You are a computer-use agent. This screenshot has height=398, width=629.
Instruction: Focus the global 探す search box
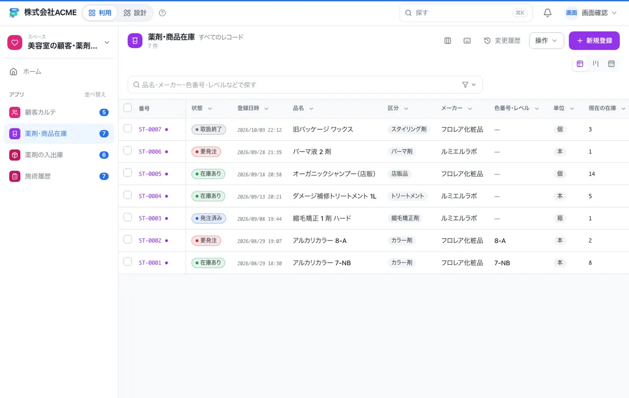[466, 13]
